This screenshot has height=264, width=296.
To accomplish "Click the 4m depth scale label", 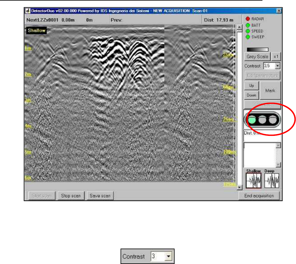I will click(x=28, y=126).
